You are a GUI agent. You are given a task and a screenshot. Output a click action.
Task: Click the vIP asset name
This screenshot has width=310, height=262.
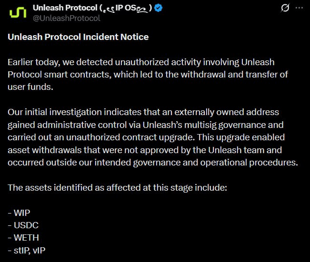click(x=40, y=249)
